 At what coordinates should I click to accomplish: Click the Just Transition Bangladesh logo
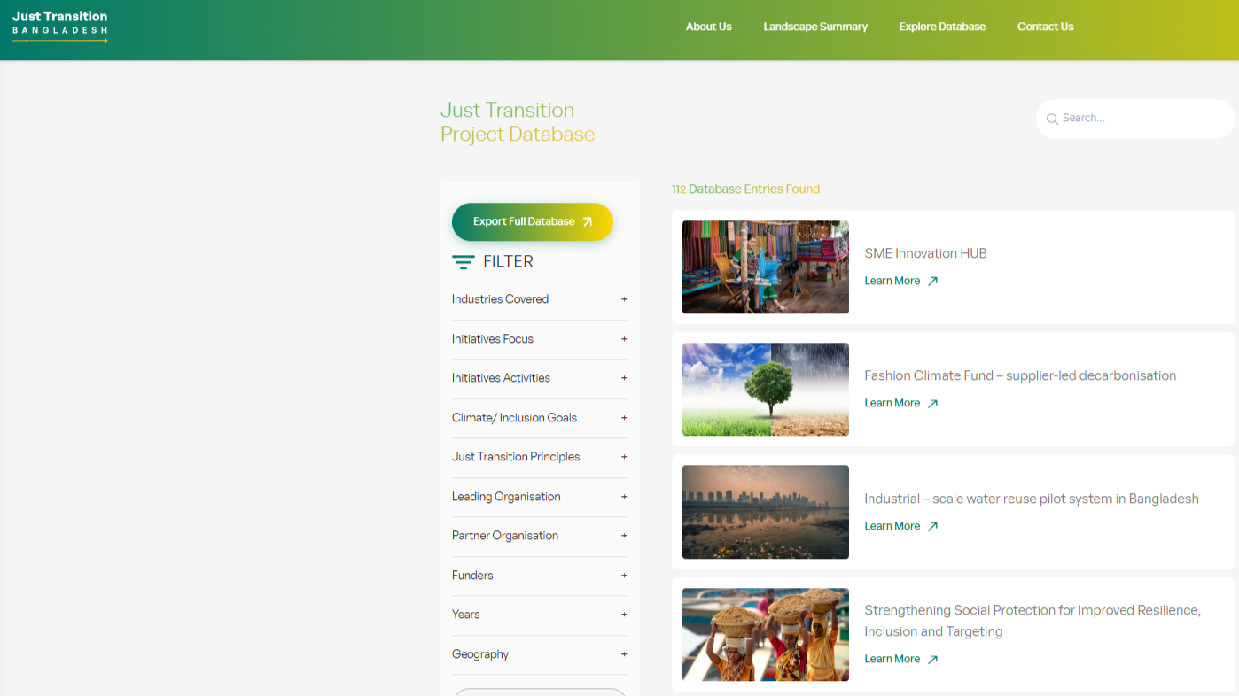[60, 27]
